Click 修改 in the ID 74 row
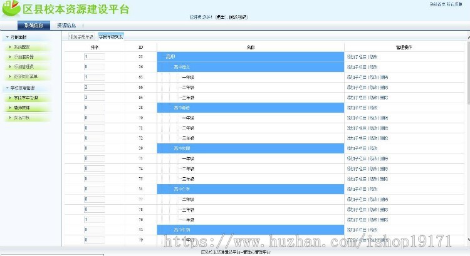 [x=373, y=169]
